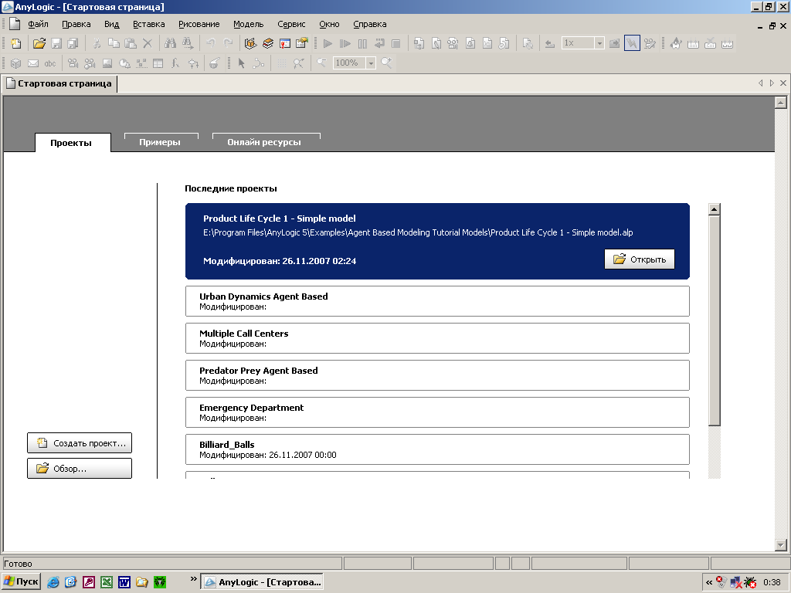Viewport: 791px width, 593px height.
Task: Switch to the Примеры tab
Action: coord(161,142)
